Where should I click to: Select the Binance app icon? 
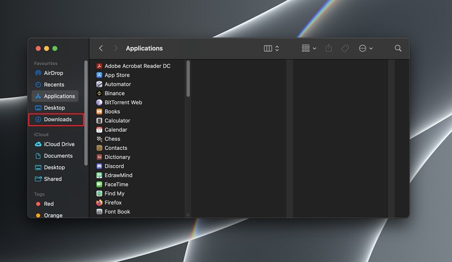point(99,93)
